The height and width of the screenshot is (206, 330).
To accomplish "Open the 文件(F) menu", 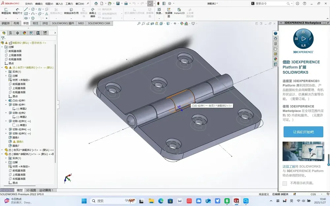I will point(29,4).
